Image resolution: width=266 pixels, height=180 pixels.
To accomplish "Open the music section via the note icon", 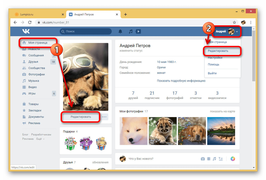I will tap(131, 31).
